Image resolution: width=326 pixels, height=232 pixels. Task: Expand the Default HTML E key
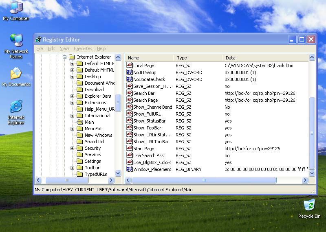tap(73, 63)
